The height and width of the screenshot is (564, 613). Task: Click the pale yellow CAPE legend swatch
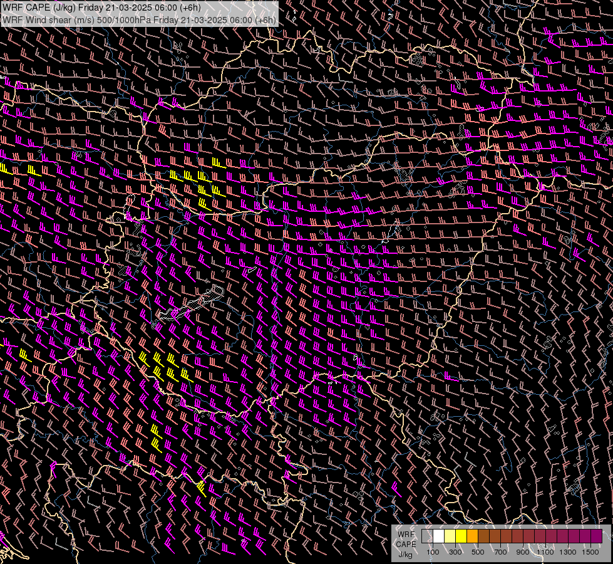click(450, 536)
